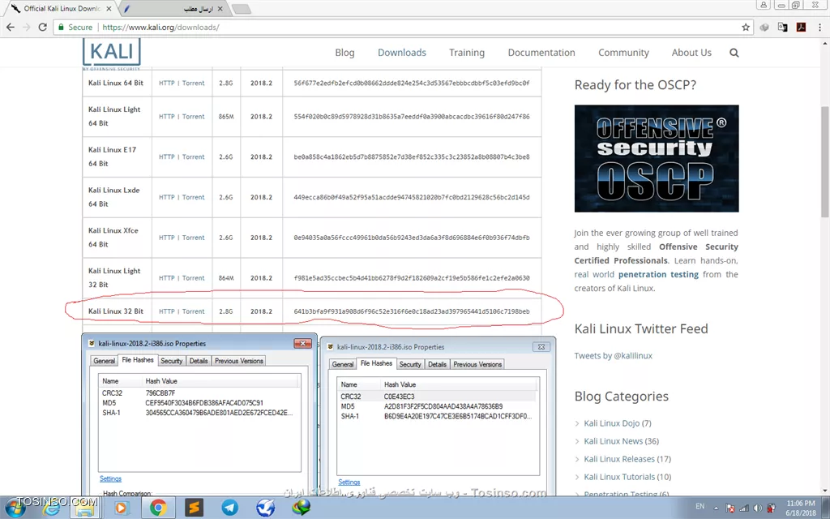Open Internet Download Manager from the taskbar
Screen dimensions: 830x519
[302, 508]
